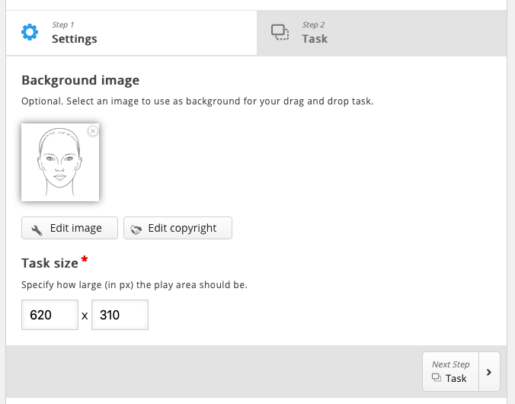This screenshot has height=404, width=515.
Task: Open the Edit image button
Action: click(x=69, y=228)
